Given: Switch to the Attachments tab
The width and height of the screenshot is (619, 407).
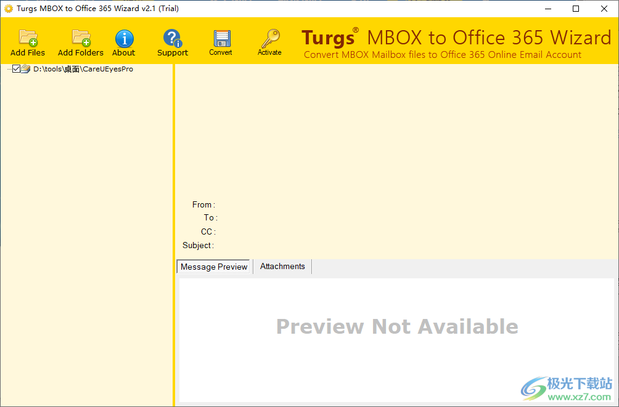Looking at the screenshot, I should tap(282, 266).
